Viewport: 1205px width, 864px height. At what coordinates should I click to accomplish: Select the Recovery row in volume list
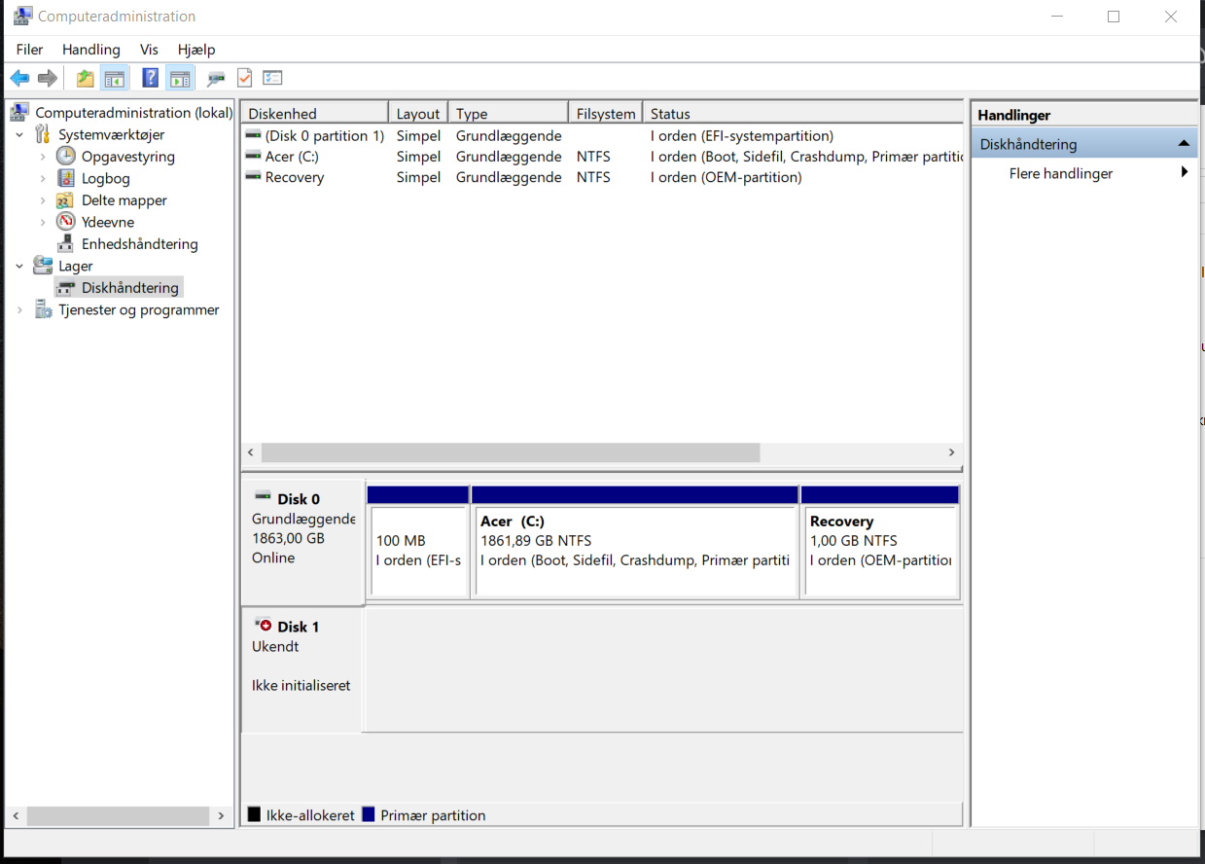coord(602,177)
